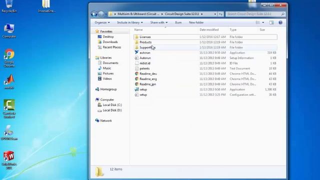Image resolution: width=320 pixels, height=180 pixels.
Task: Expand the view options dropdown arrow
Action: point(263,22)
